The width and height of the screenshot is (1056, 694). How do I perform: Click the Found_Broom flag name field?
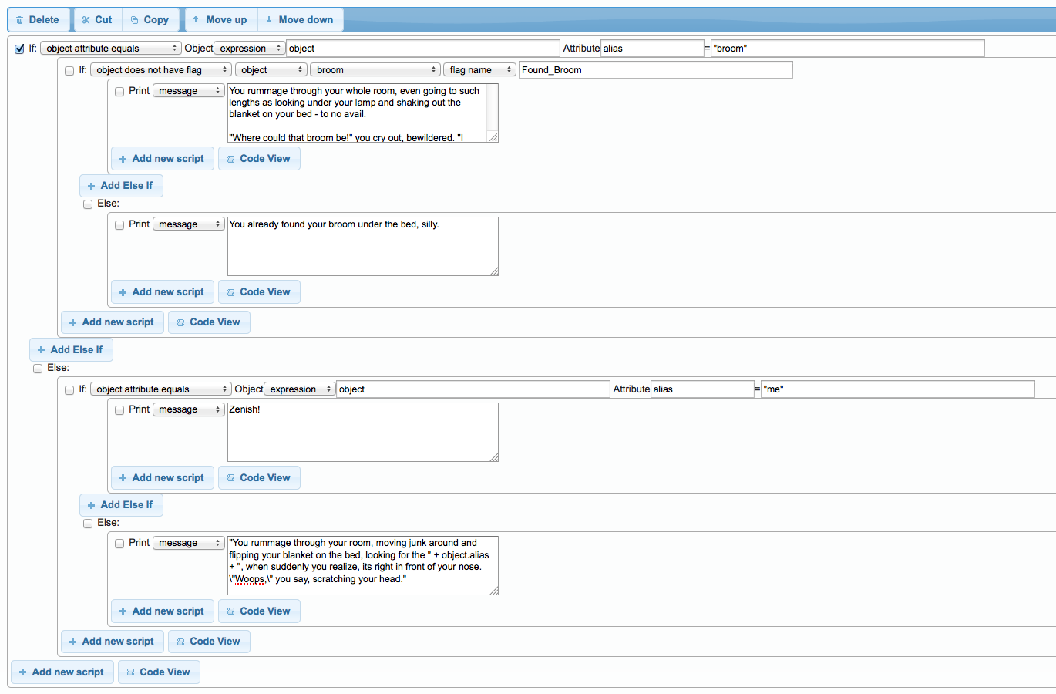[x=655, y=69]
